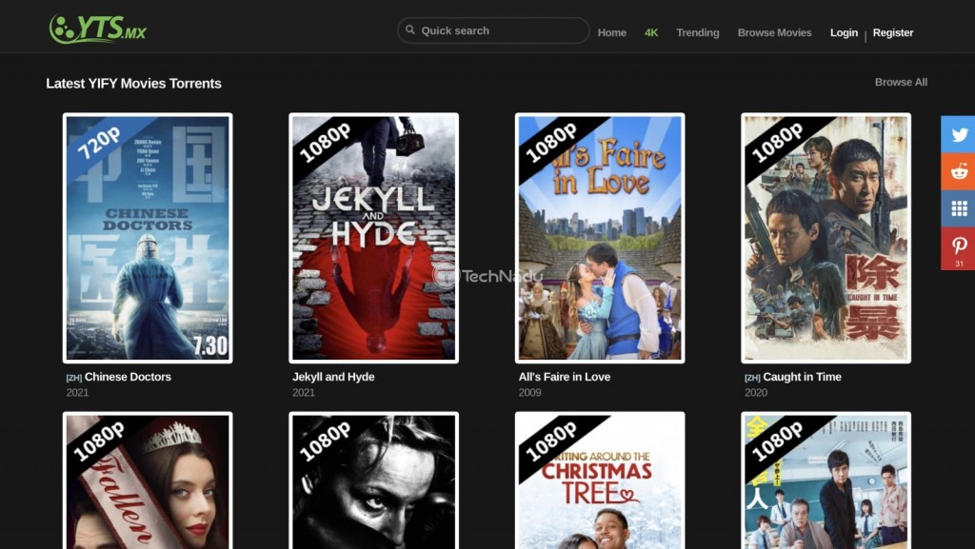This screenshot has height=549, width=975.
Task: Open the Register link
Action: coord(893,33)
